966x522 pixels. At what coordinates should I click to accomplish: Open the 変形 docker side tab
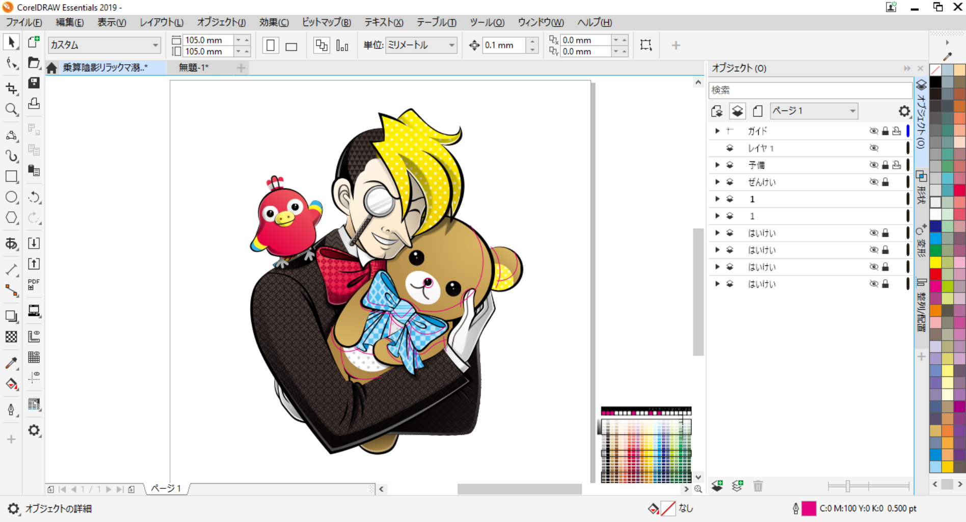[921, 241]
